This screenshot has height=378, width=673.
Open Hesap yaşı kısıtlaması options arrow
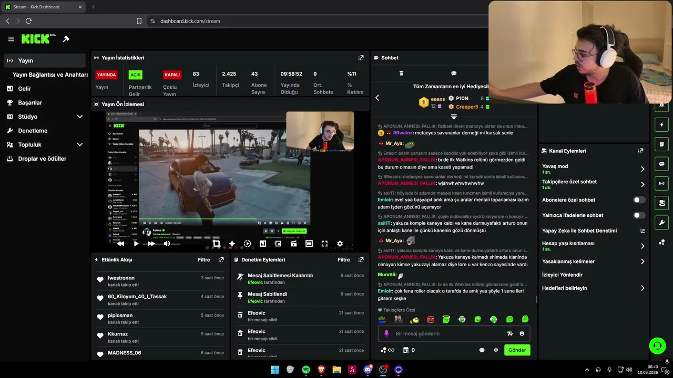point(642,246)
